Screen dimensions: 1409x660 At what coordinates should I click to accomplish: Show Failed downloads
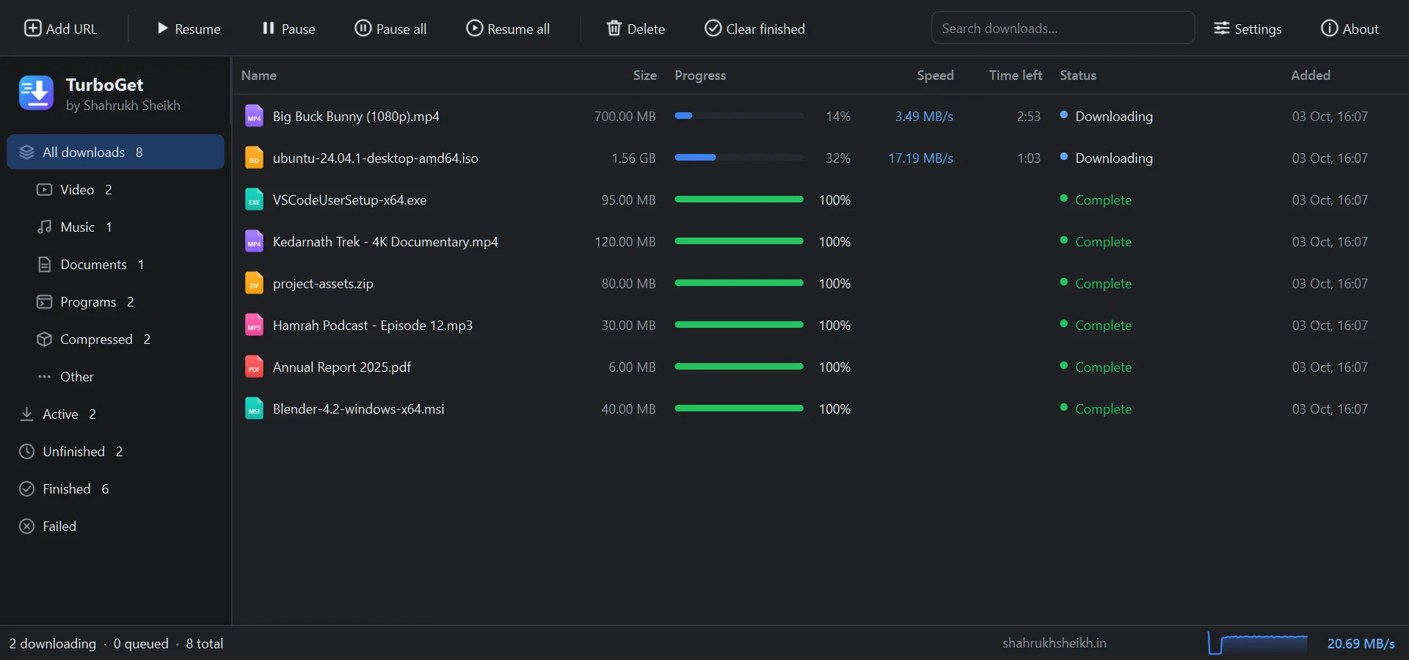pyautogui.click(x=116, y=526)
